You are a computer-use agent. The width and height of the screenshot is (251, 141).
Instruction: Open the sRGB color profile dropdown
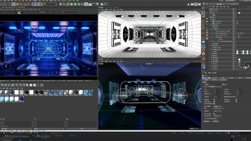pyautogui.click(x=218, y=116)
